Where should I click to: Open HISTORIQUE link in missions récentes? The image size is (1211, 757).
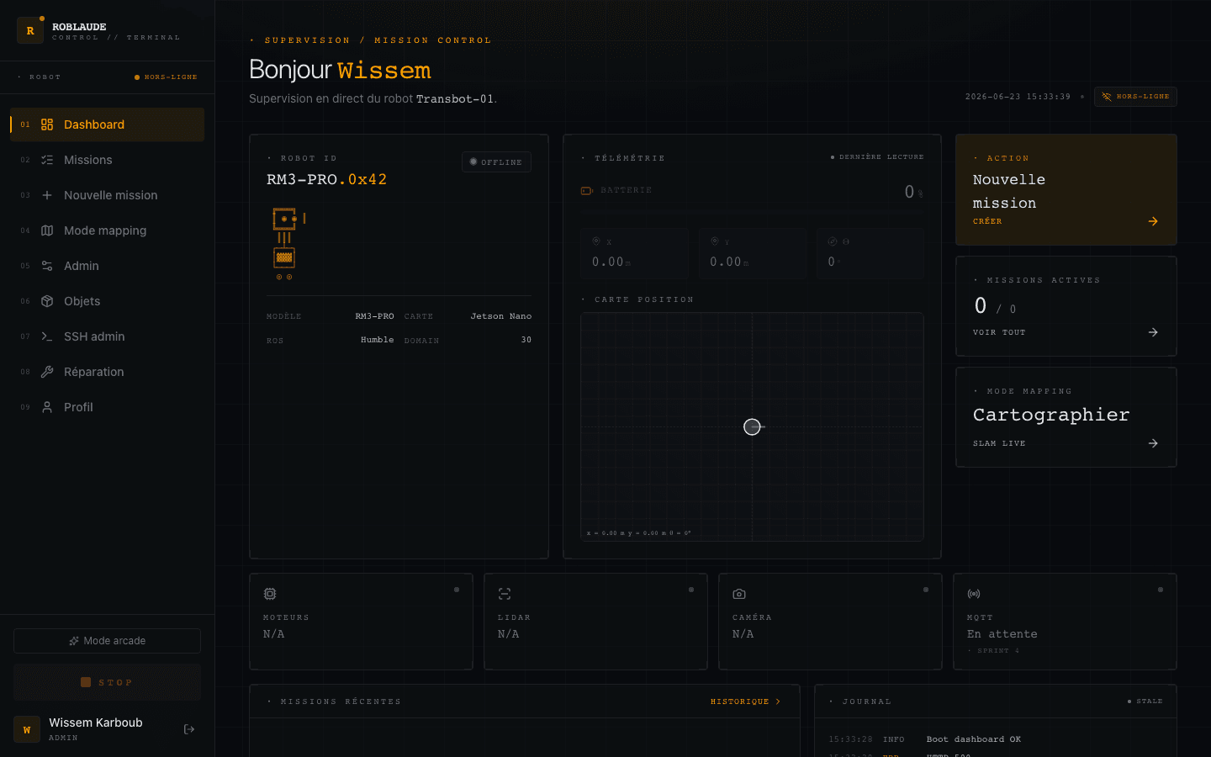coord(745,701)
